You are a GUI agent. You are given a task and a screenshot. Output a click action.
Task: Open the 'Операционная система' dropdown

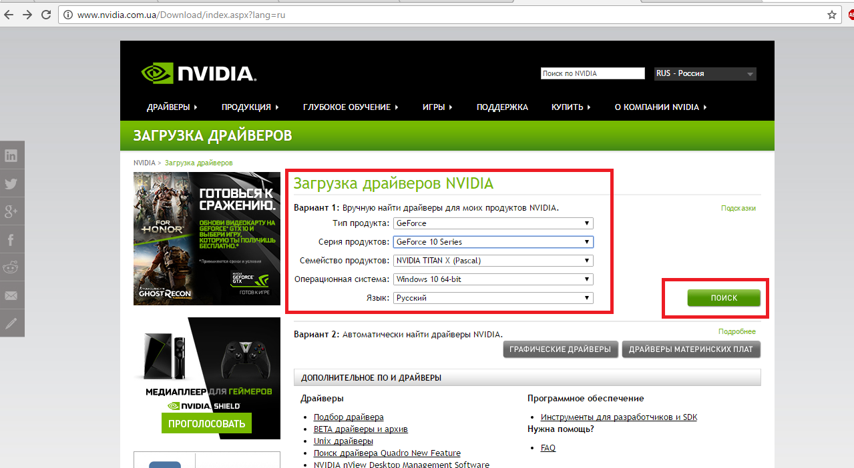coord(493,279)
